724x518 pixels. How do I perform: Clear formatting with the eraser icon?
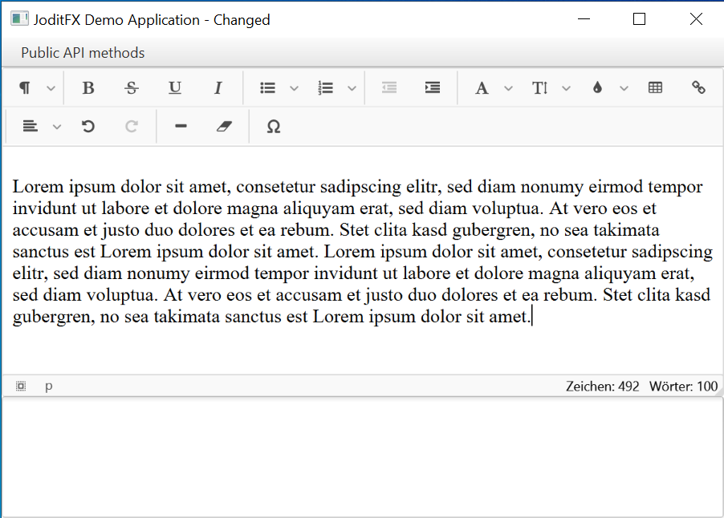[x=225, y=126]
